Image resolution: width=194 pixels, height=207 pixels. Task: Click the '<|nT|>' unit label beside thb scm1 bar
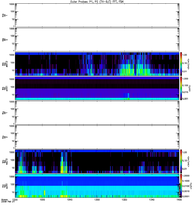click(190, 88)
